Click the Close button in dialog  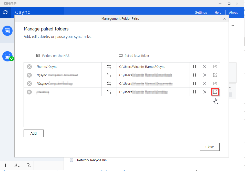(x=209, y=147)
